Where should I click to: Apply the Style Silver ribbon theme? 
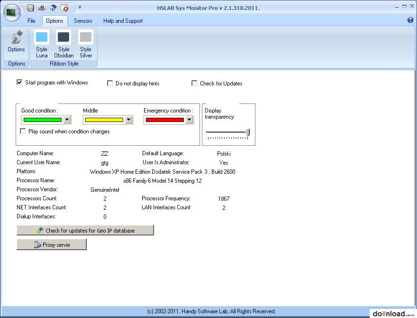pyautogui.click(x=86, y=44)
